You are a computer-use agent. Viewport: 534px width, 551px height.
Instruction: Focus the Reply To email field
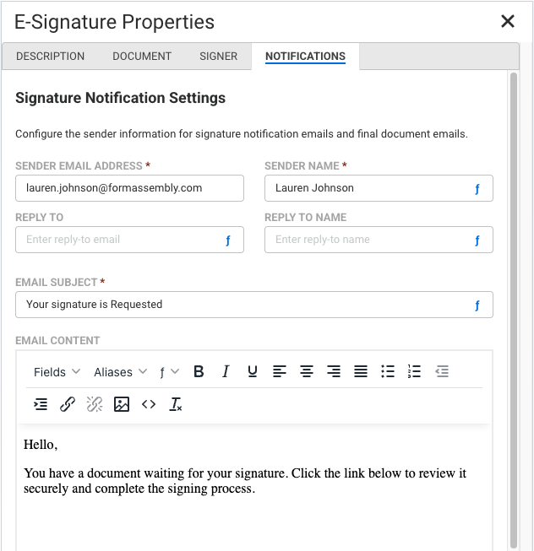[129, 240]
